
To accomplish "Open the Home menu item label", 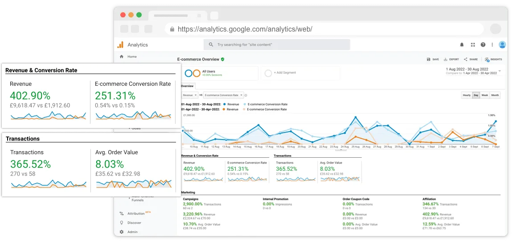I will click(x=132, y=56).
